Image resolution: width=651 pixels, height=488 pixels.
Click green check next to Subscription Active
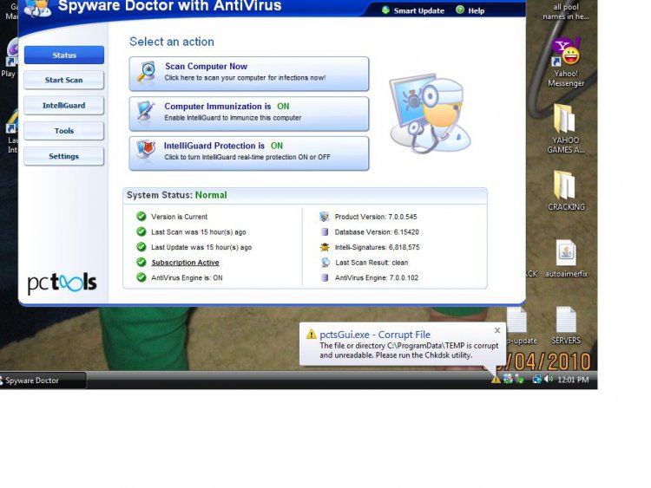click(141, 263)
